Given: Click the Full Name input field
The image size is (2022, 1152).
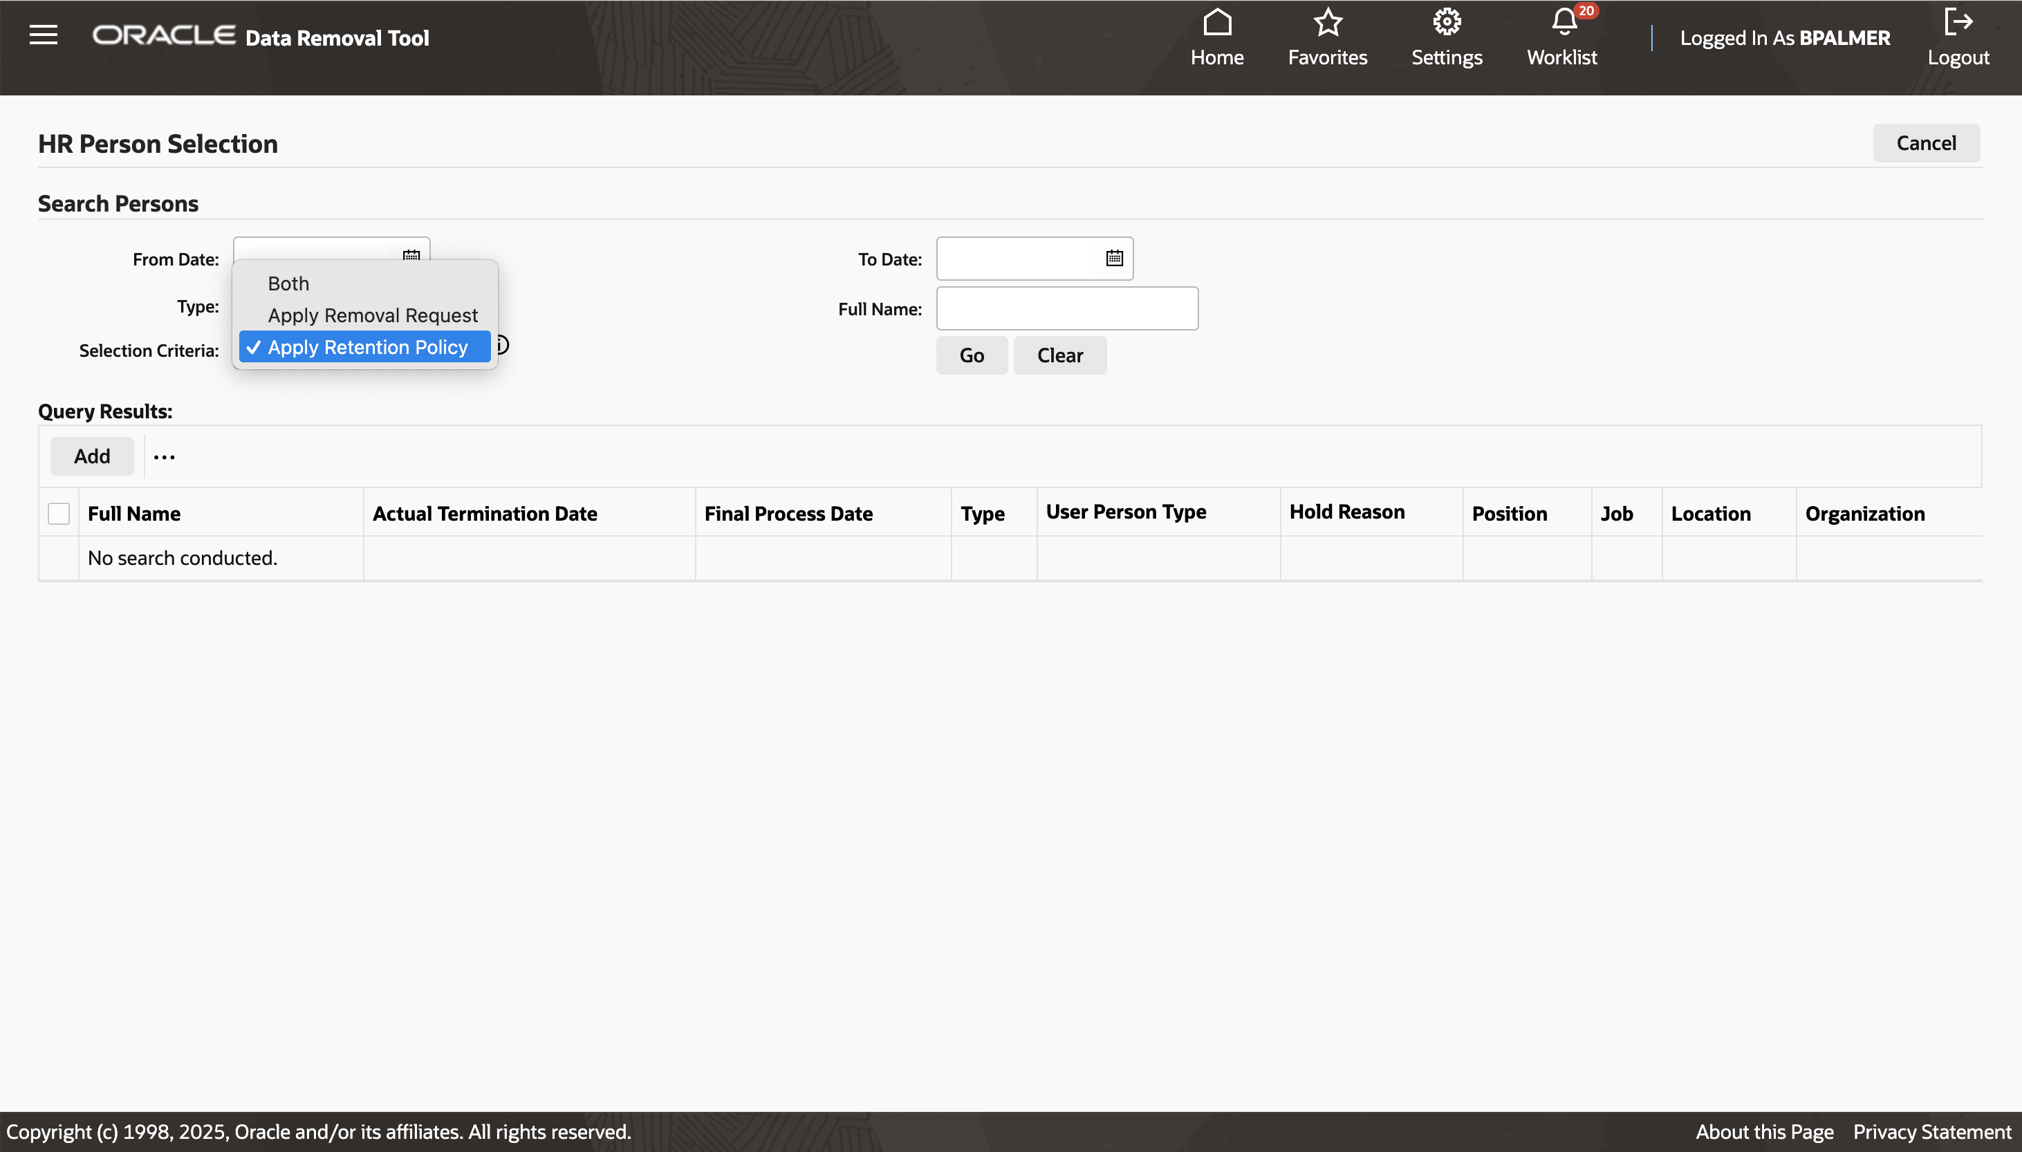Looking at the screenshot, I should click(1066, 308).
